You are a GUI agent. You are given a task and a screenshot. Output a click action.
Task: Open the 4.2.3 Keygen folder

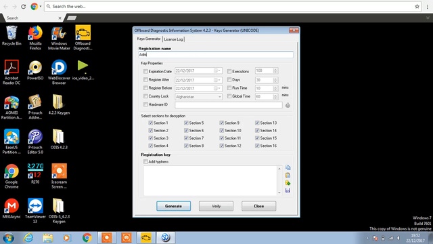tap(59, 105)
